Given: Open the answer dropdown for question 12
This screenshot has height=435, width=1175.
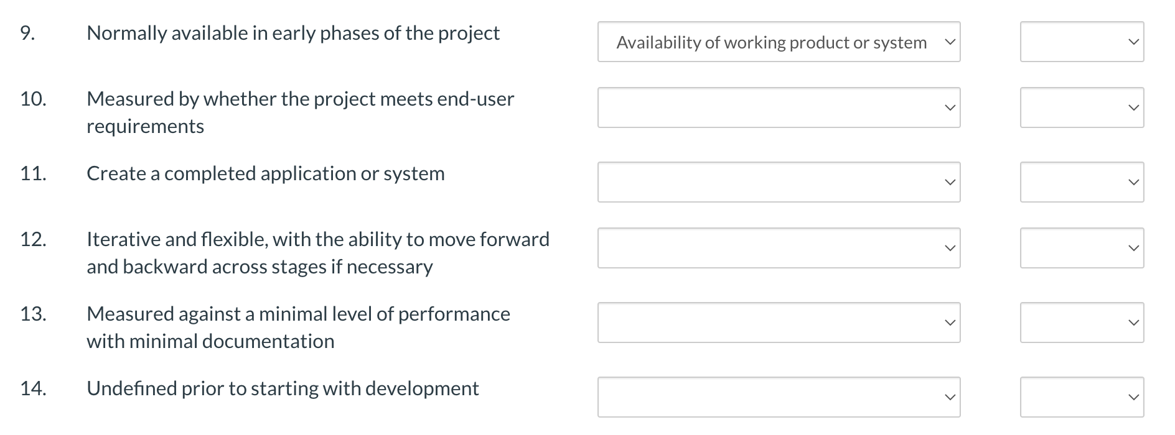Looking at the screenshot, I should coord(778,247).
